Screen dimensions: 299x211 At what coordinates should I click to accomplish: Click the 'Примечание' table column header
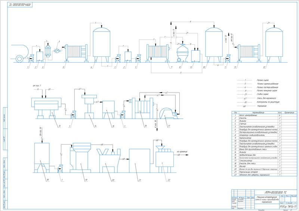[289, 113]
